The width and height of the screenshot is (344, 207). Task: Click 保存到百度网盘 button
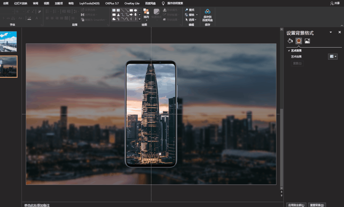(208, 15)
